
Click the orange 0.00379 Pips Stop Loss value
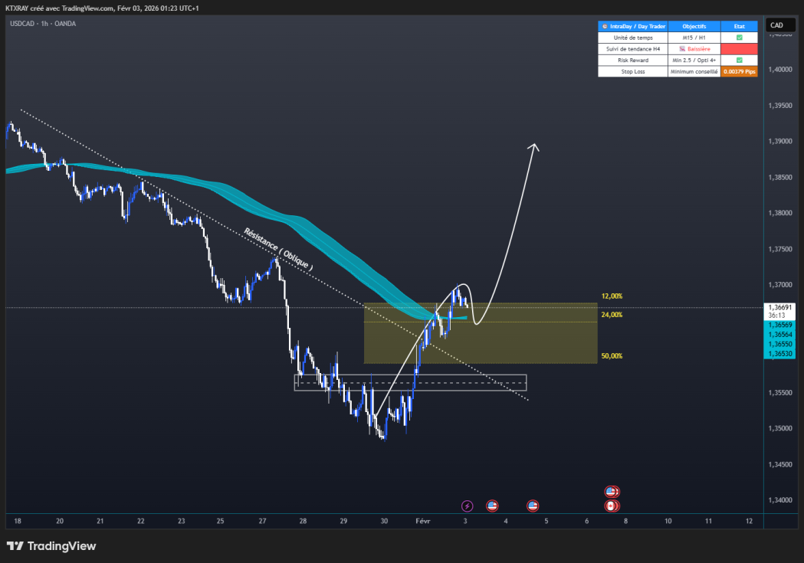coord(738,71)
